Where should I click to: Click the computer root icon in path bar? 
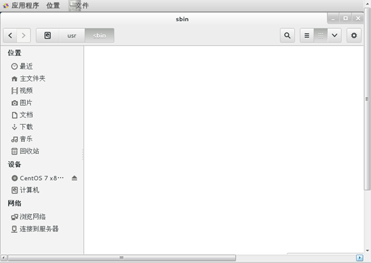[x=47, y=36]
